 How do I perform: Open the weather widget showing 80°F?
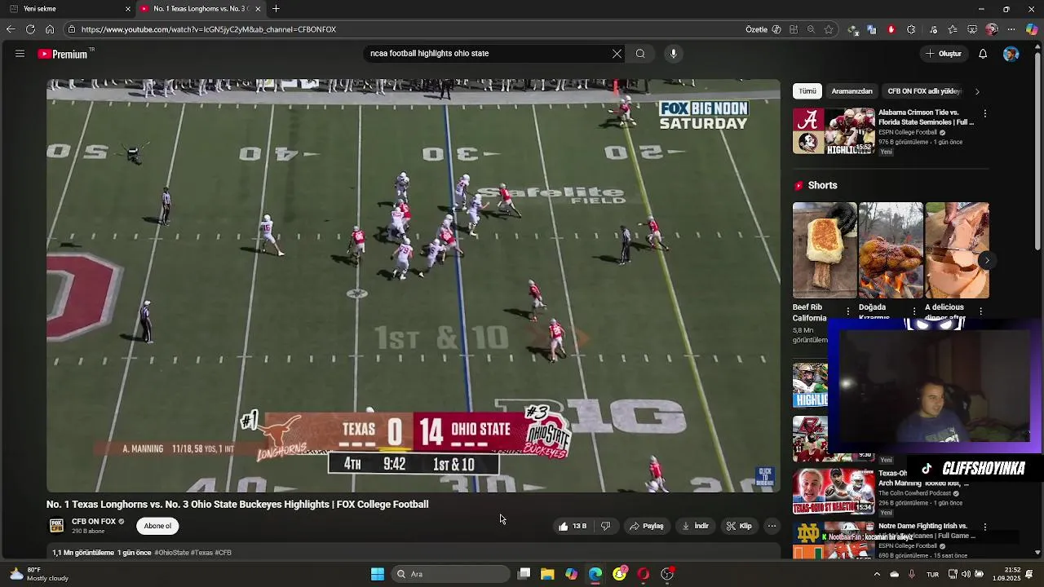tap(38, 574)
